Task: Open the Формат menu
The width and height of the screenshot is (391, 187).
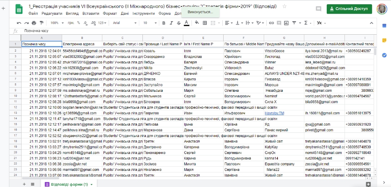Action: click(x=110, y=14)
